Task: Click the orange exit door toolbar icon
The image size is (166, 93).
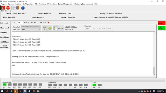Action: 17,8
